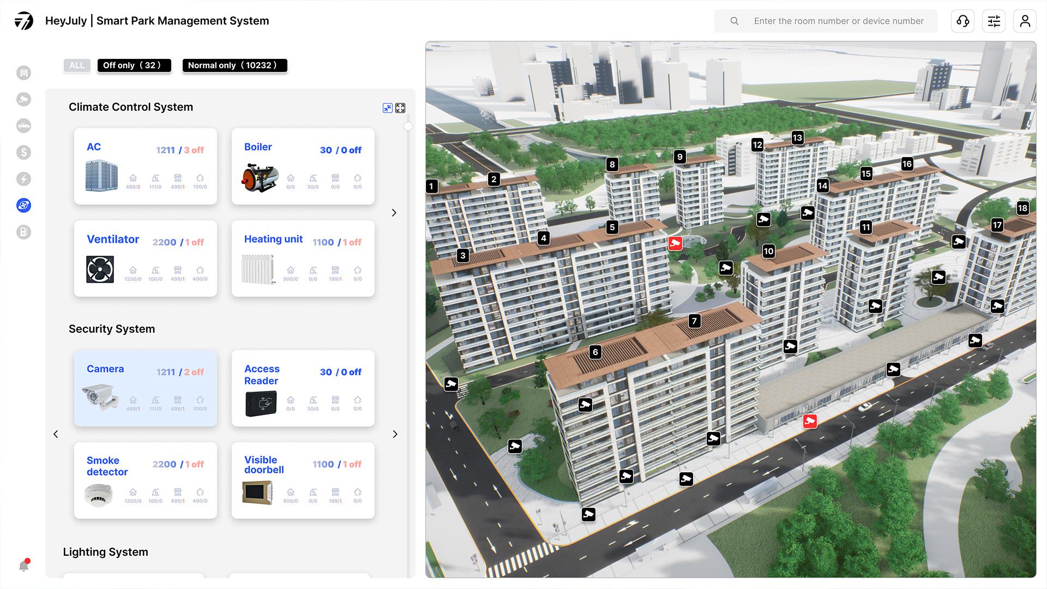Open the headset support icon
The width and height of the screenshot is (1047, 589).
pos(962,21)
